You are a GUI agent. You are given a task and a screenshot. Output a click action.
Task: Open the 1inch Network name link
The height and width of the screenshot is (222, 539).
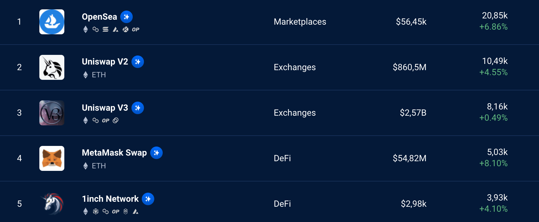pyautogui.click(x=110, y=199)
